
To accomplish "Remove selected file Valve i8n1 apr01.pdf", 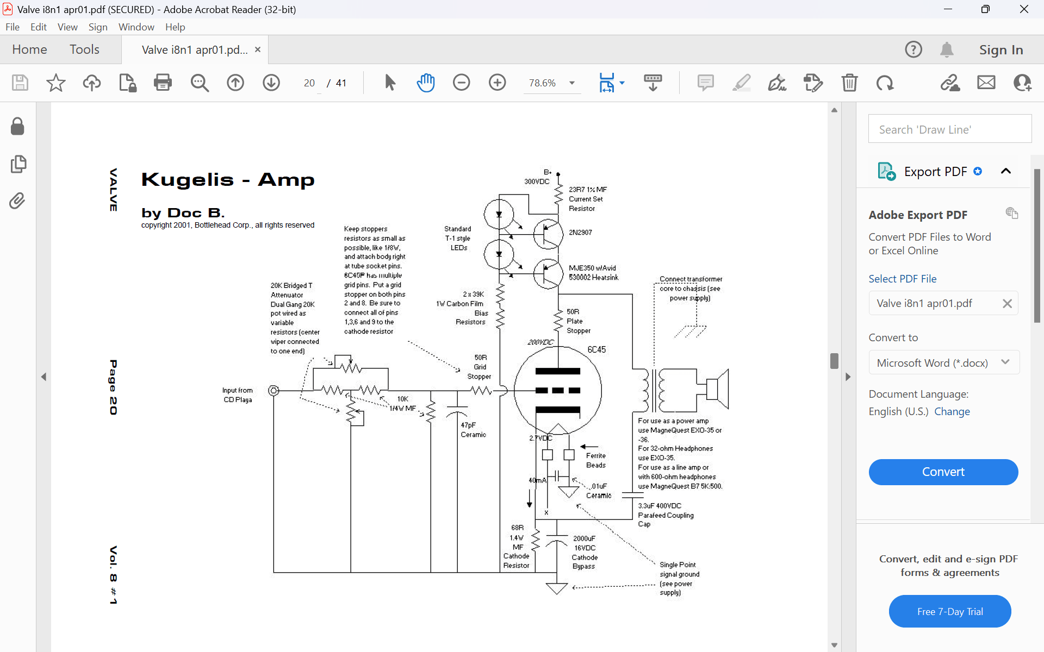I will click(1007, 303).
